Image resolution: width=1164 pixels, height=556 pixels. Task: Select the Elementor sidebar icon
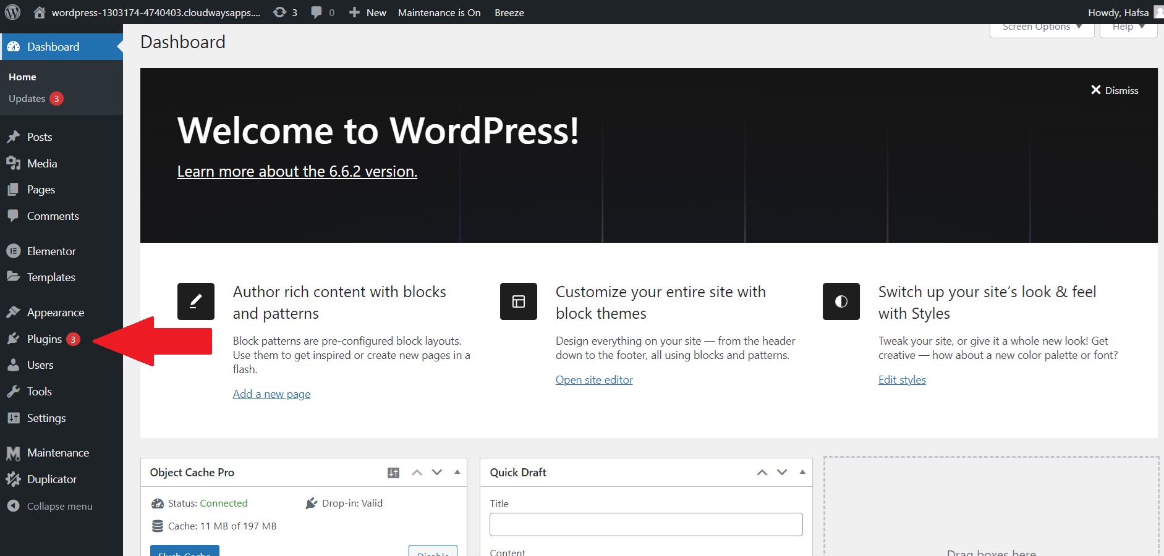tap(14, 251)
